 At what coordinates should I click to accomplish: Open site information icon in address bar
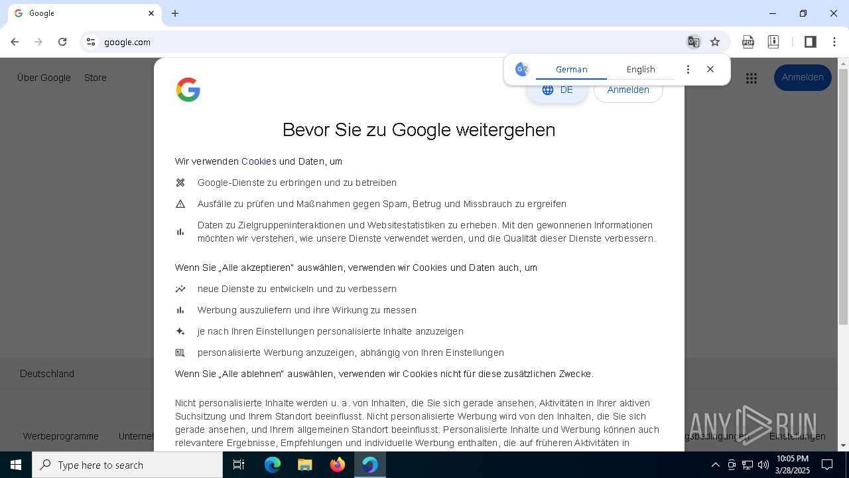(x=91, y=42)
